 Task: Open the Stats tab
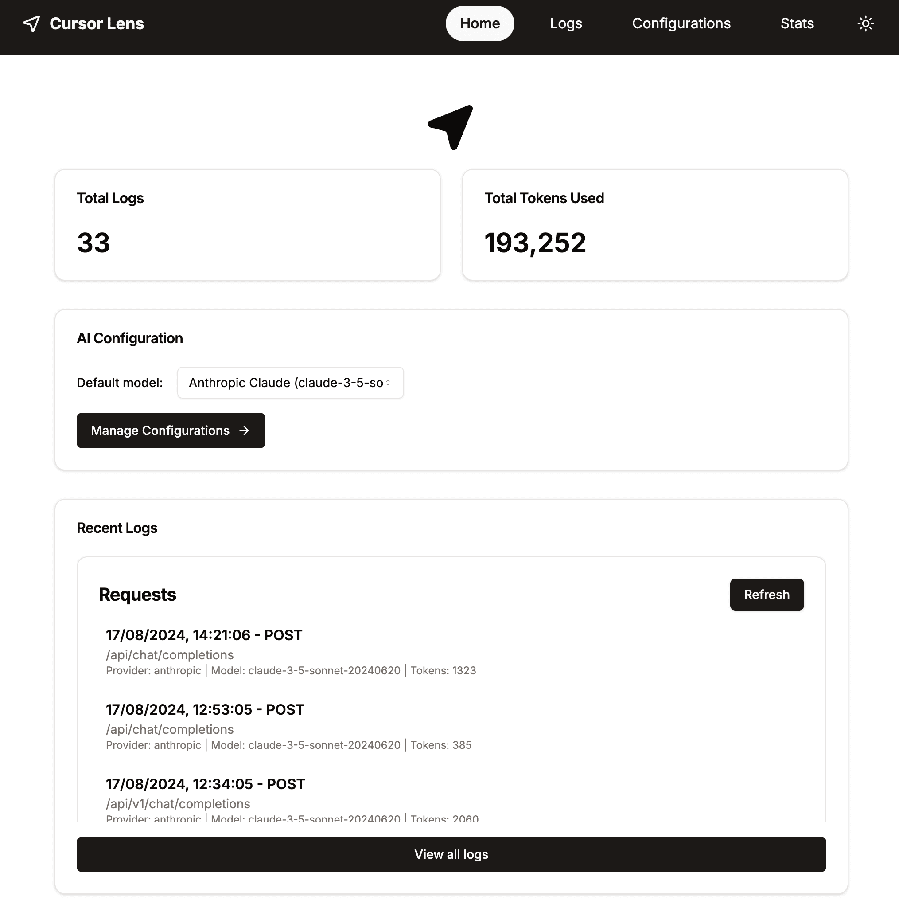point(797,23)
